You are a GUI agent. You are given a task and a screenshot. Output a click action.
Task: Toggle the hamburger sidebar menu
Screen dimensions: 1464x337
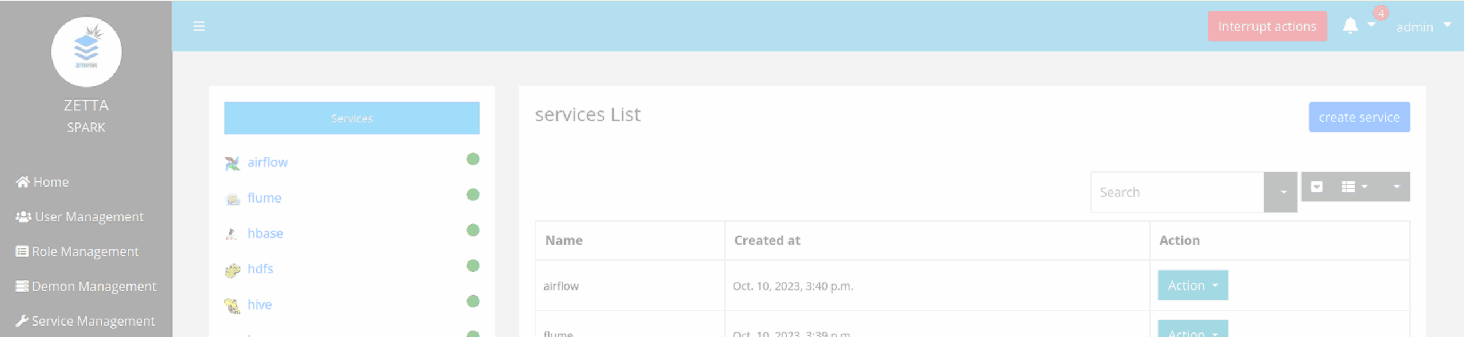(x=198, y=26)
